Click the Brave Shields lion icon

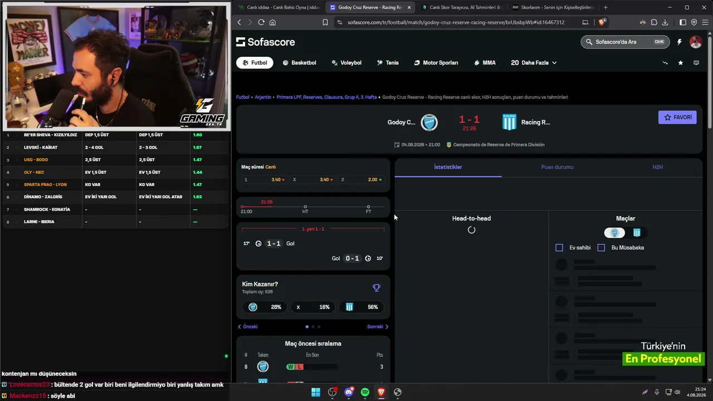tap(602, 22)
